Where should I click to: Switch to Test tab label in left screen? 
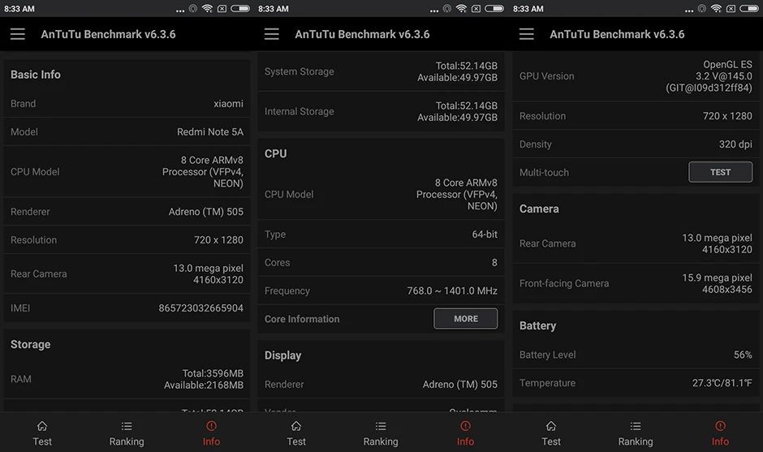pos(42,441)
